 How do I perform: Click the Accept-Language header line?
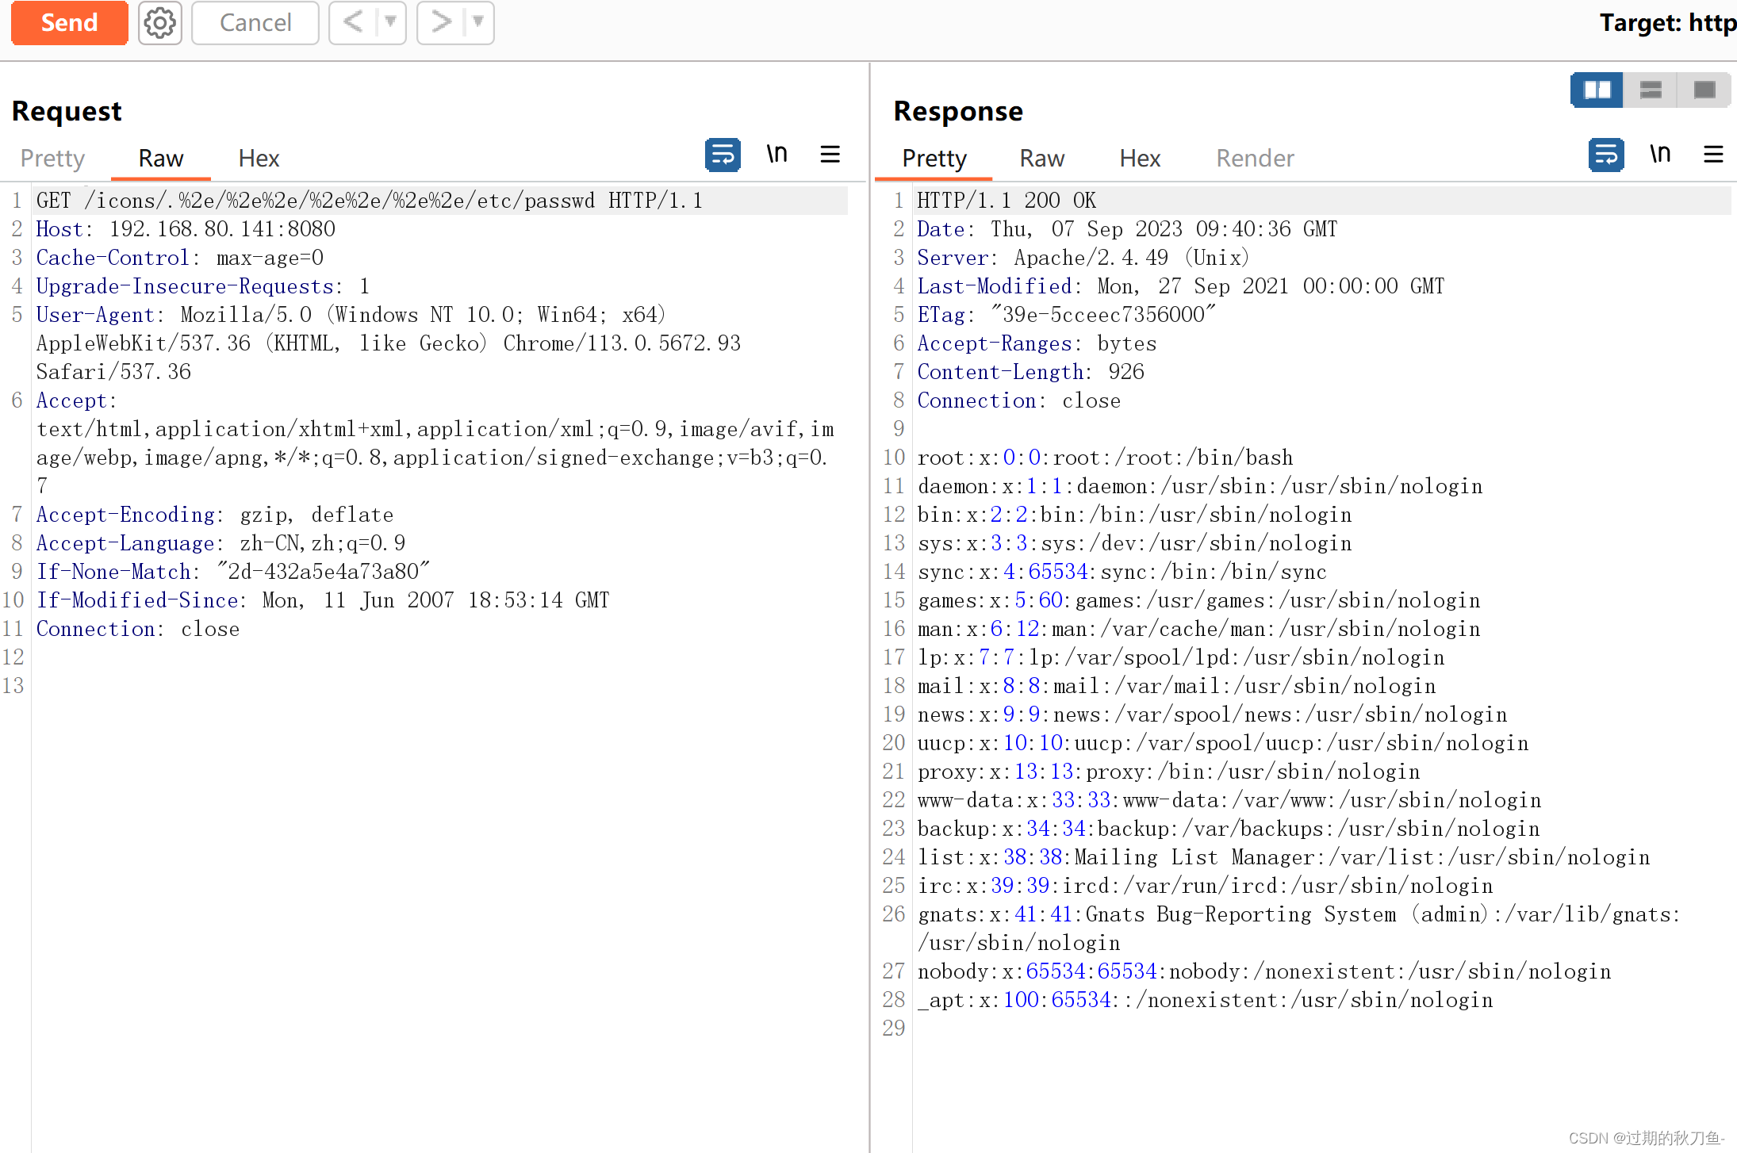click(220, 543)
